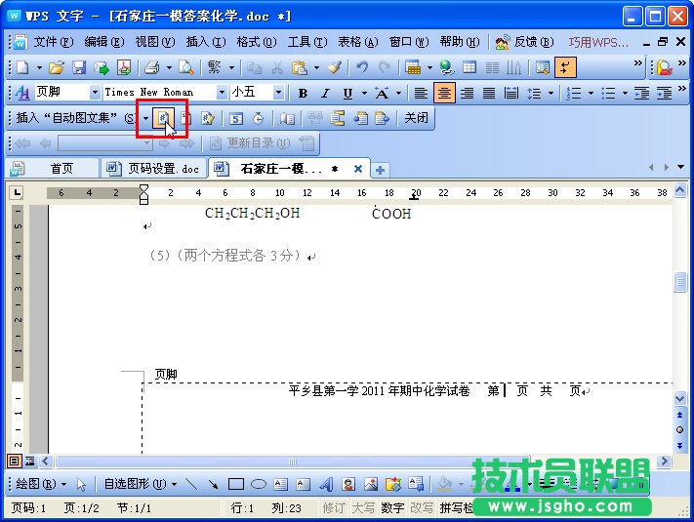Screen dimensions: 694x522
Task: Open 巧用WPS... link
Action: [598, 43]
